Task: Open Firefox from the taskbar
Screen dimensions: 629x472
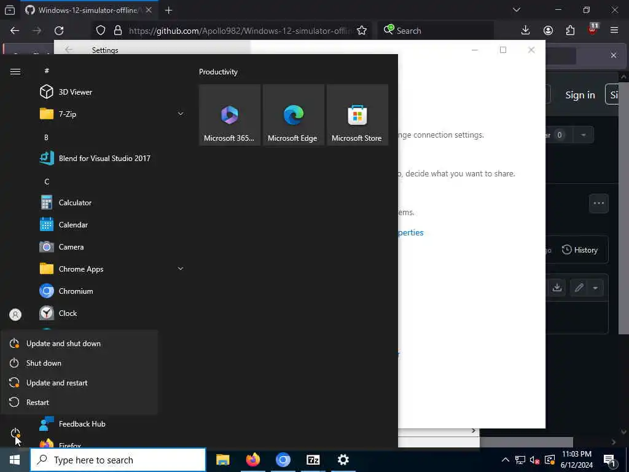Action: coord(252,460)
